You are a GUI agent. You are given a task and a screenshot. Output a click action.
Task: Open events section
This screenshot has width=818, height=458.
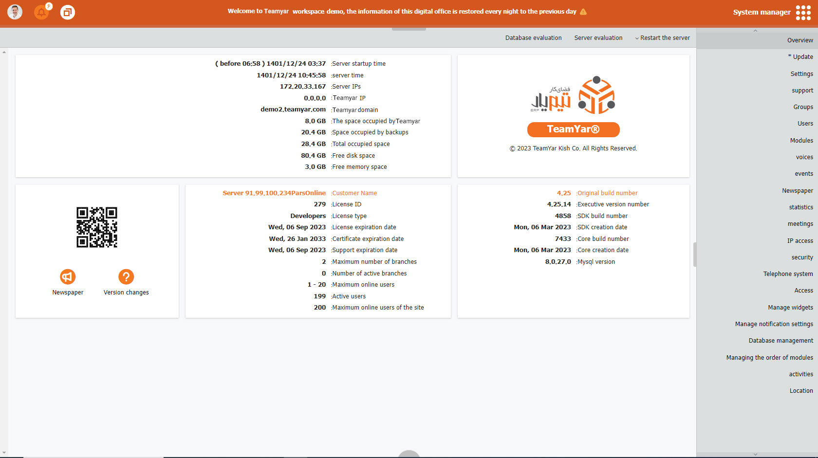(x=804, y=174)
